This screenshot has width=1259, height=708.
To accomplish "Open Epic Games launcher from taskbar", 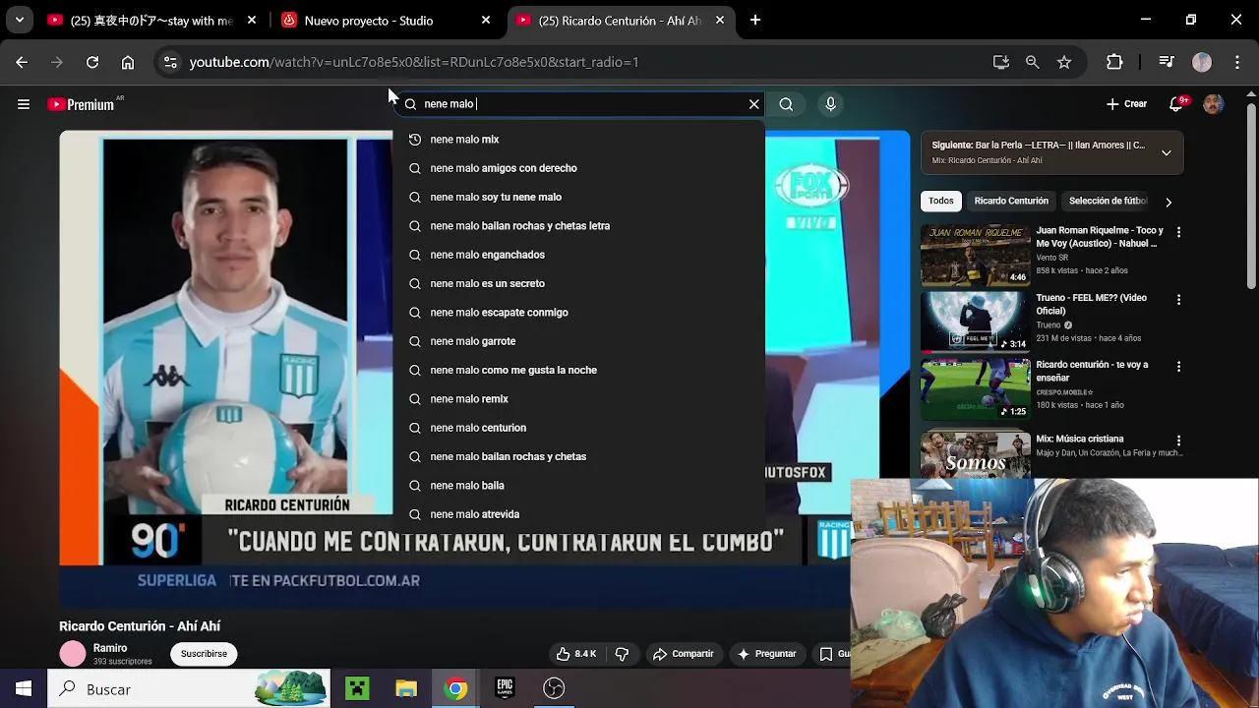I will tap(505, 688).
